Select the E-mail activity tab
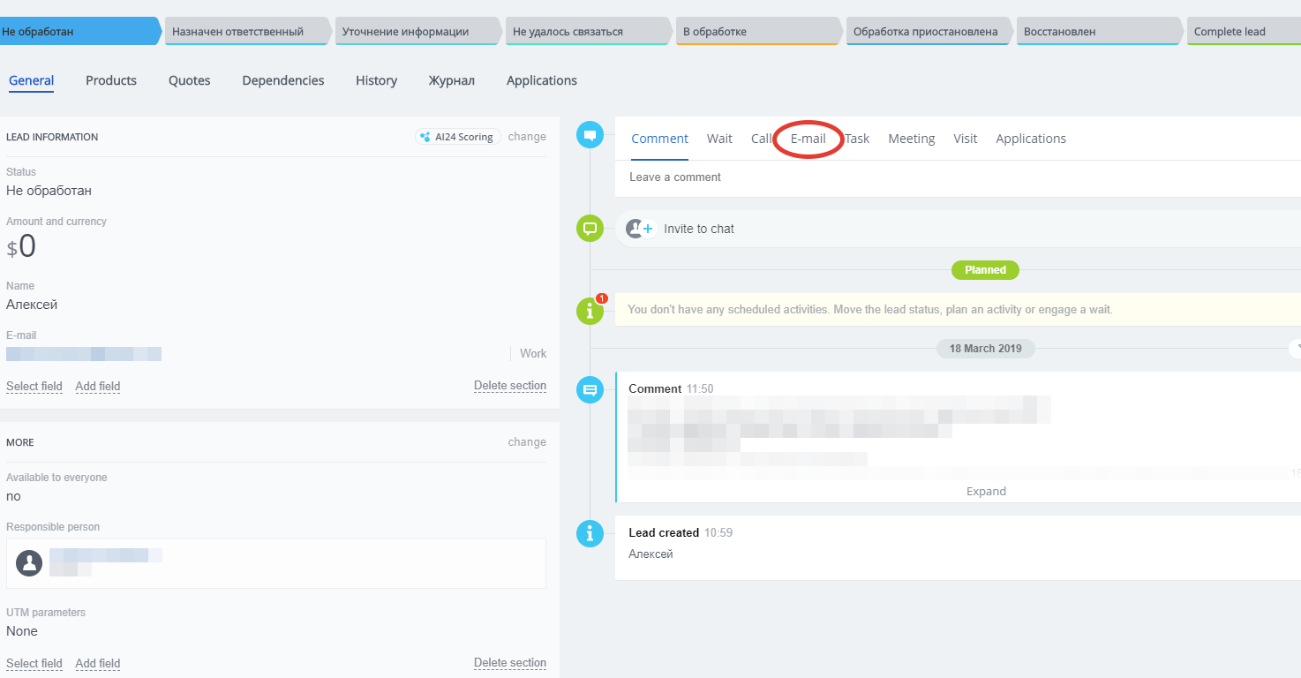1301x678 pixels. pyautogui.click(x=808, y=139)
